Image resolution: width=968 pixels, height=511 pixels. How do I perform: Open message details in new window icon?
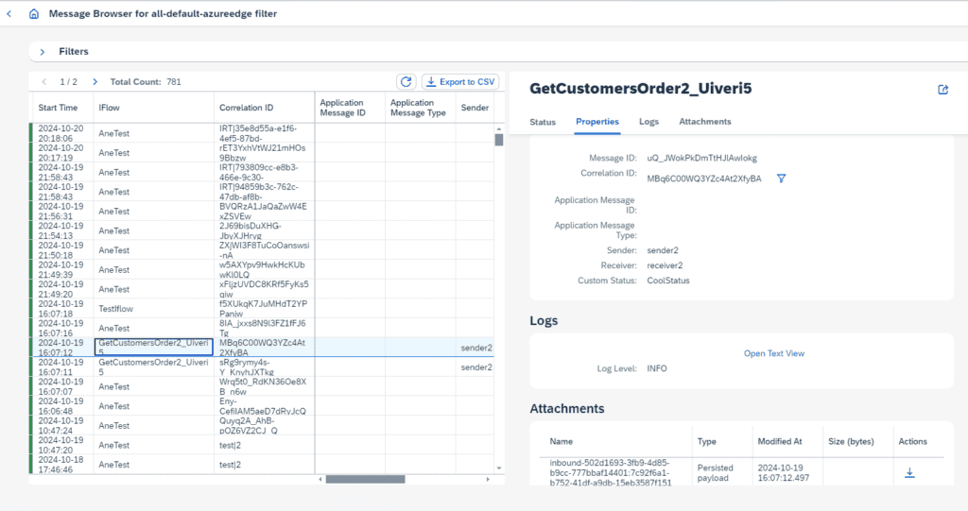pyautogui.click(x=942, y=90)
